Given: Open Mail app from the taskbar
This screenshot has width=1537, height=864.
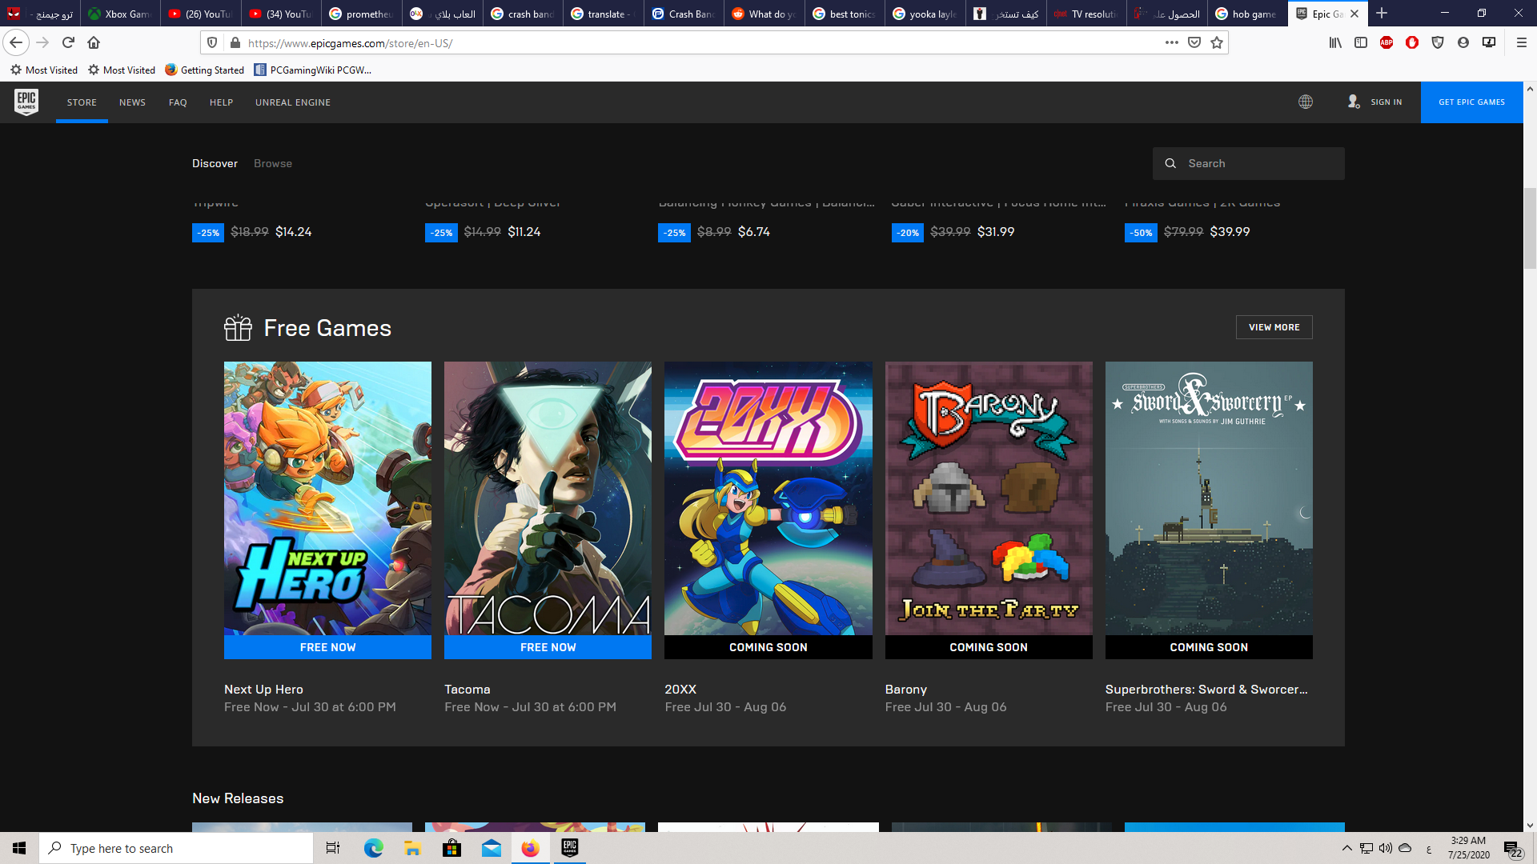Looking at the screenshot, I should click(x=492, y=848).
